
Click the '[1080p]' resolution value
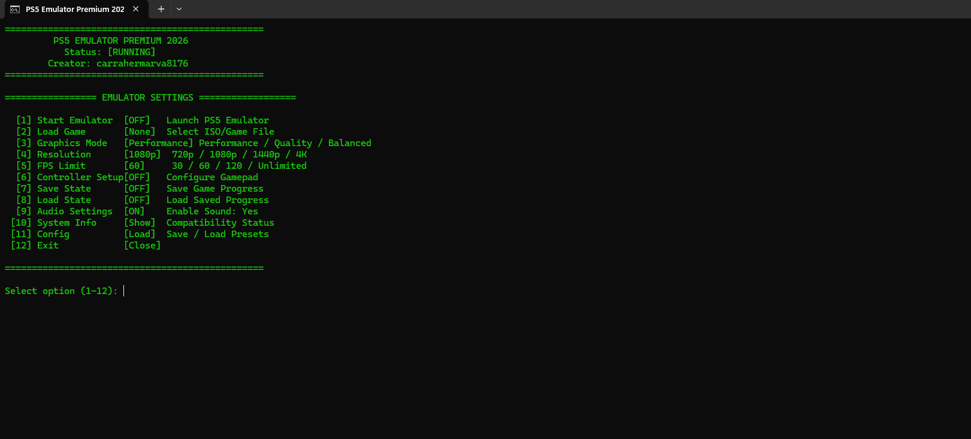coord(143,155)
